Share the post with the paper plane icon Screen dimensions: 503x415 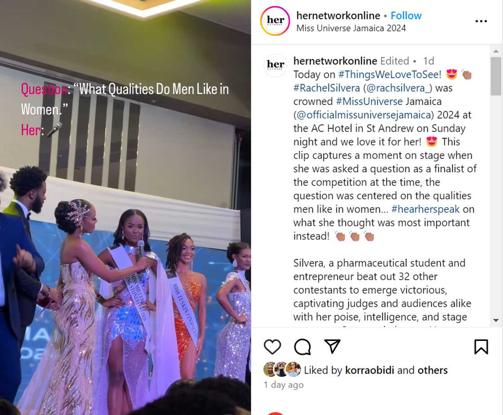[332, 346]
